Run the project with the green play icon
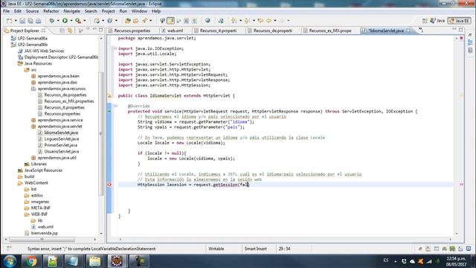Image resolution: width=476 pixels, height=268 pixels. [x=65, y=21]
